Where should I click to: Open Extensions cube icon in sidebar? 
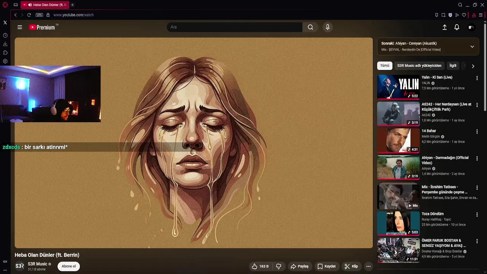5,53
